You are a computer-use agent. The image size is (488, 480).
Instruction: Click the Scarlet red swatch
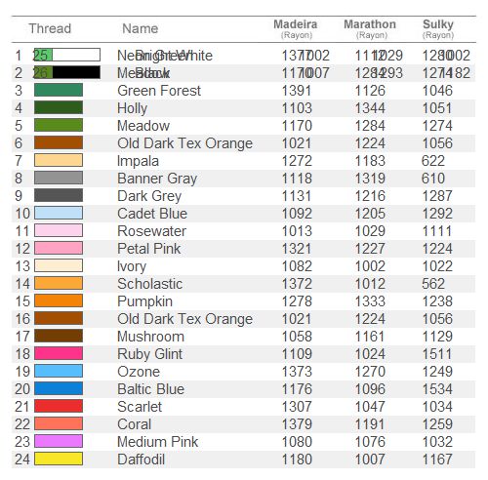tap(59, 406)
